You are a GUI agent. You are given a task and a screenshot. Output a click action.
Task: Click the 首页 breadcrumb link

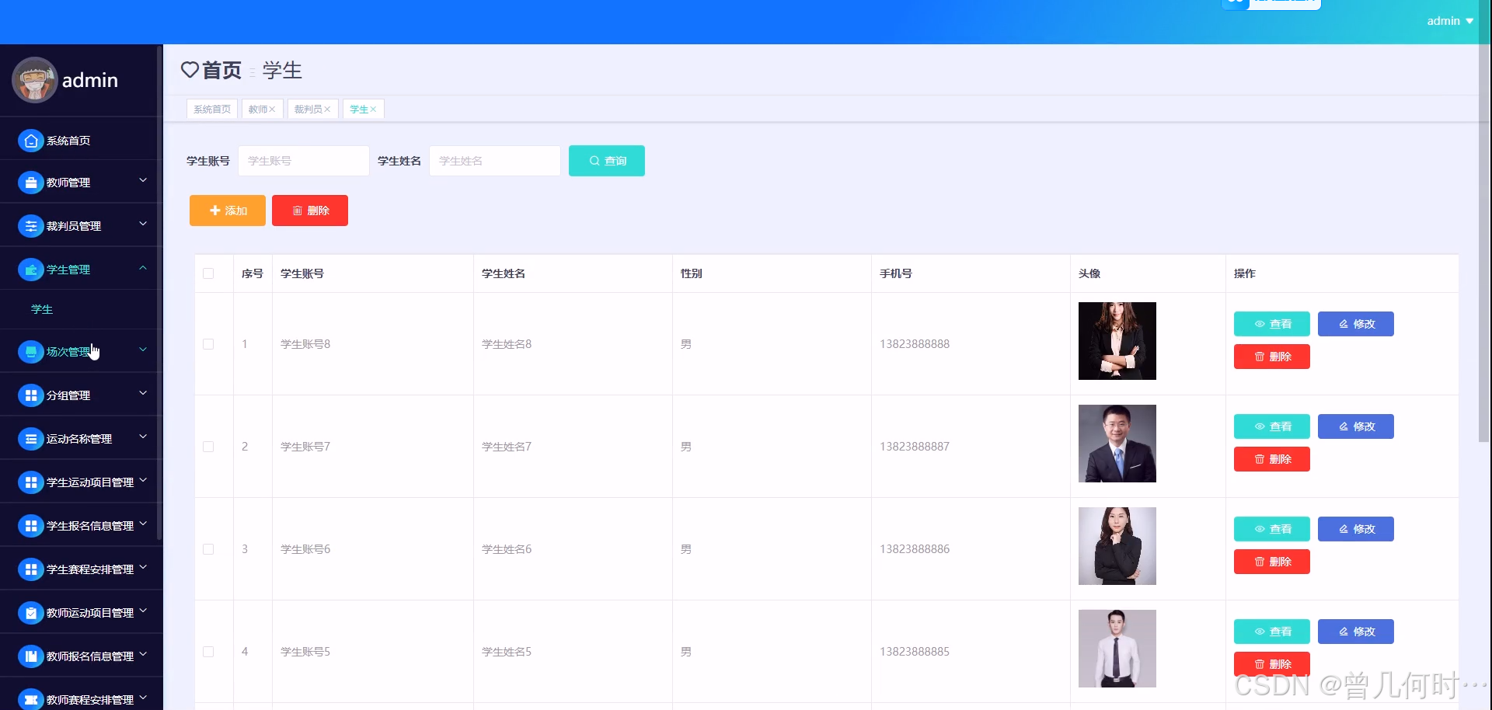point(222,70)
